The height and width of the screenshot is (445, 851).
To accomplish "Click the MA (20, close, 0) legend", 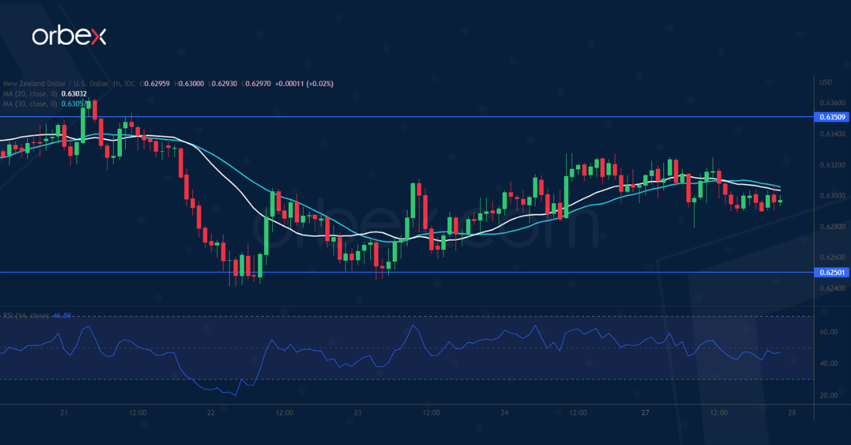I will pyautogui.click(x=30, y=94).
